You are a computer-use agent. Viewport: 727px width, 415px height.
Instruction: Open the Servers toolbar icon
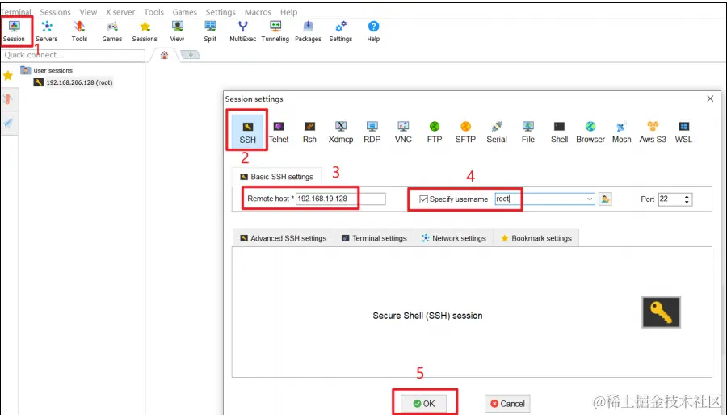[46, 31]
